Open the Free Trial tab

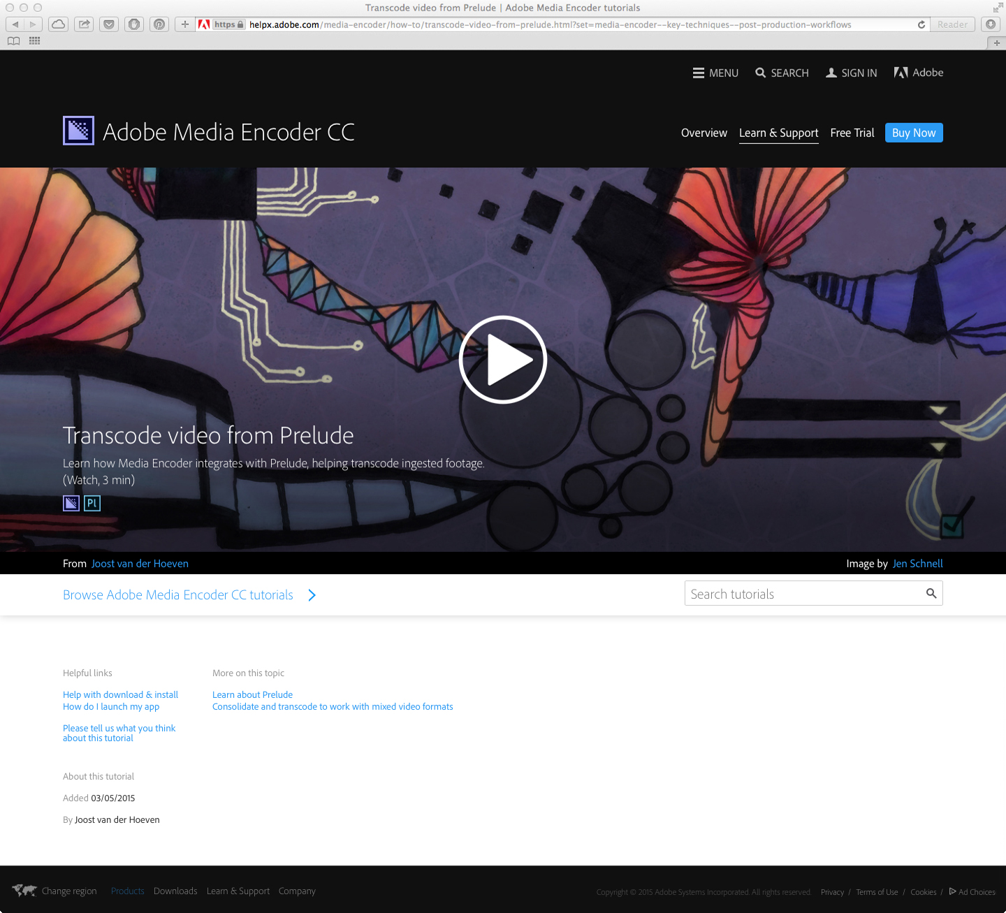point(852,133)
